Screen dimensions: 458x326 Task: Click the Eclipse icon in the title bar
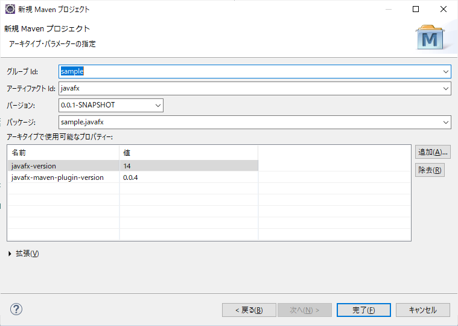click(10, 9)
